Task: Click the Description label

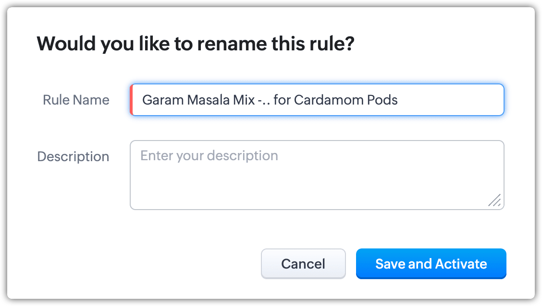Action: click(73, 157)
